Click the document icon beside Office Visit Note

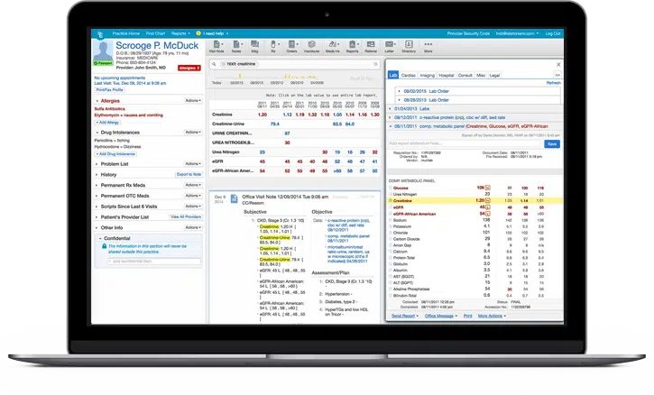pyautogui.click(x=235, y=199)
